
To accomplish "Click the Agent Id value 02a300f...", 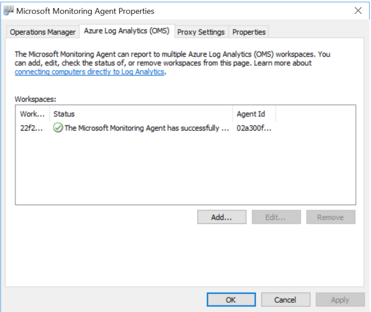I will 254,128.
